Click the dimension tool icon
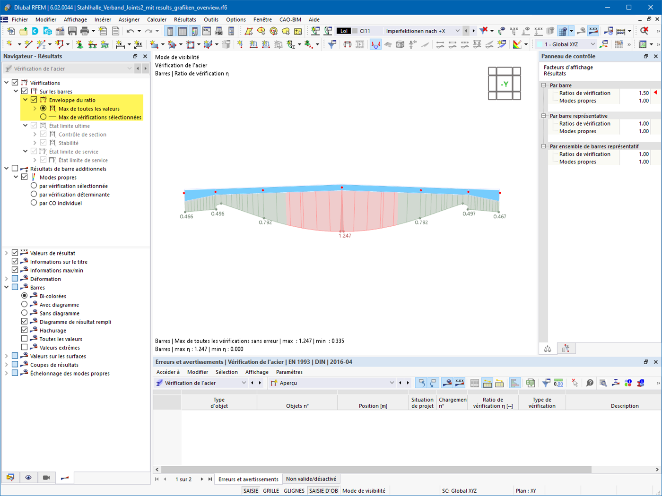 [121, 44]
